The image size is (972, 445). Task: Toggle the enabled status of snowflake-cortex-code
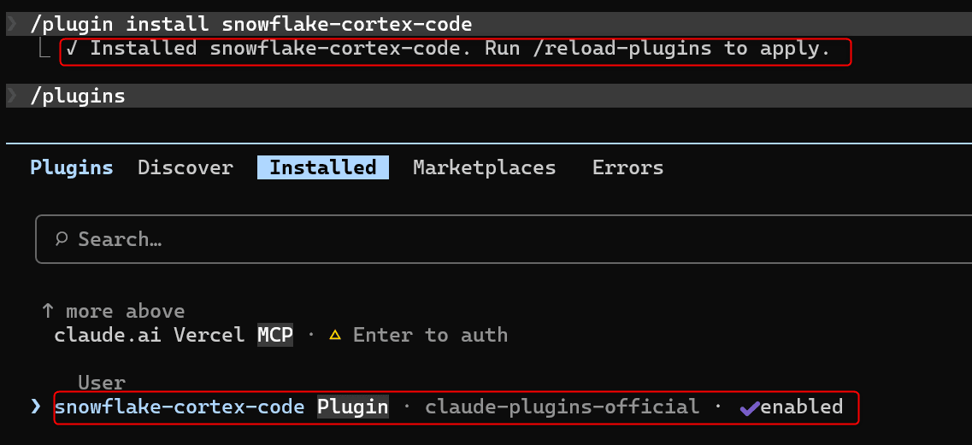[x=792, y=407]
